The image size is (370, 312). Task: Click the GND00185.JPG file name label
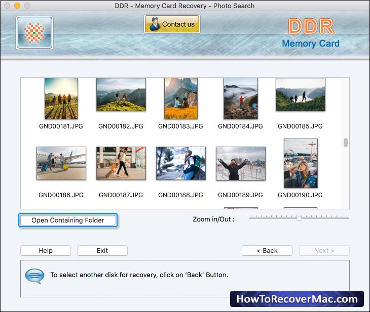coord(300,126)
